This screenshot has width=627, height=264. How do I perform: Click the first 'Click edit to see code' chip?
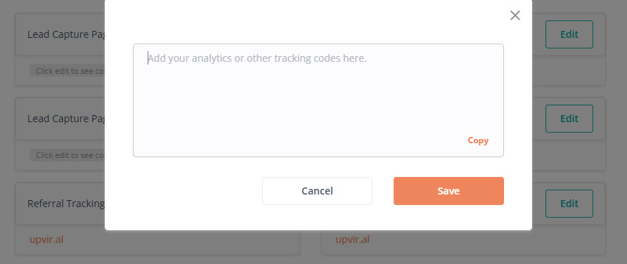(67, 71)
